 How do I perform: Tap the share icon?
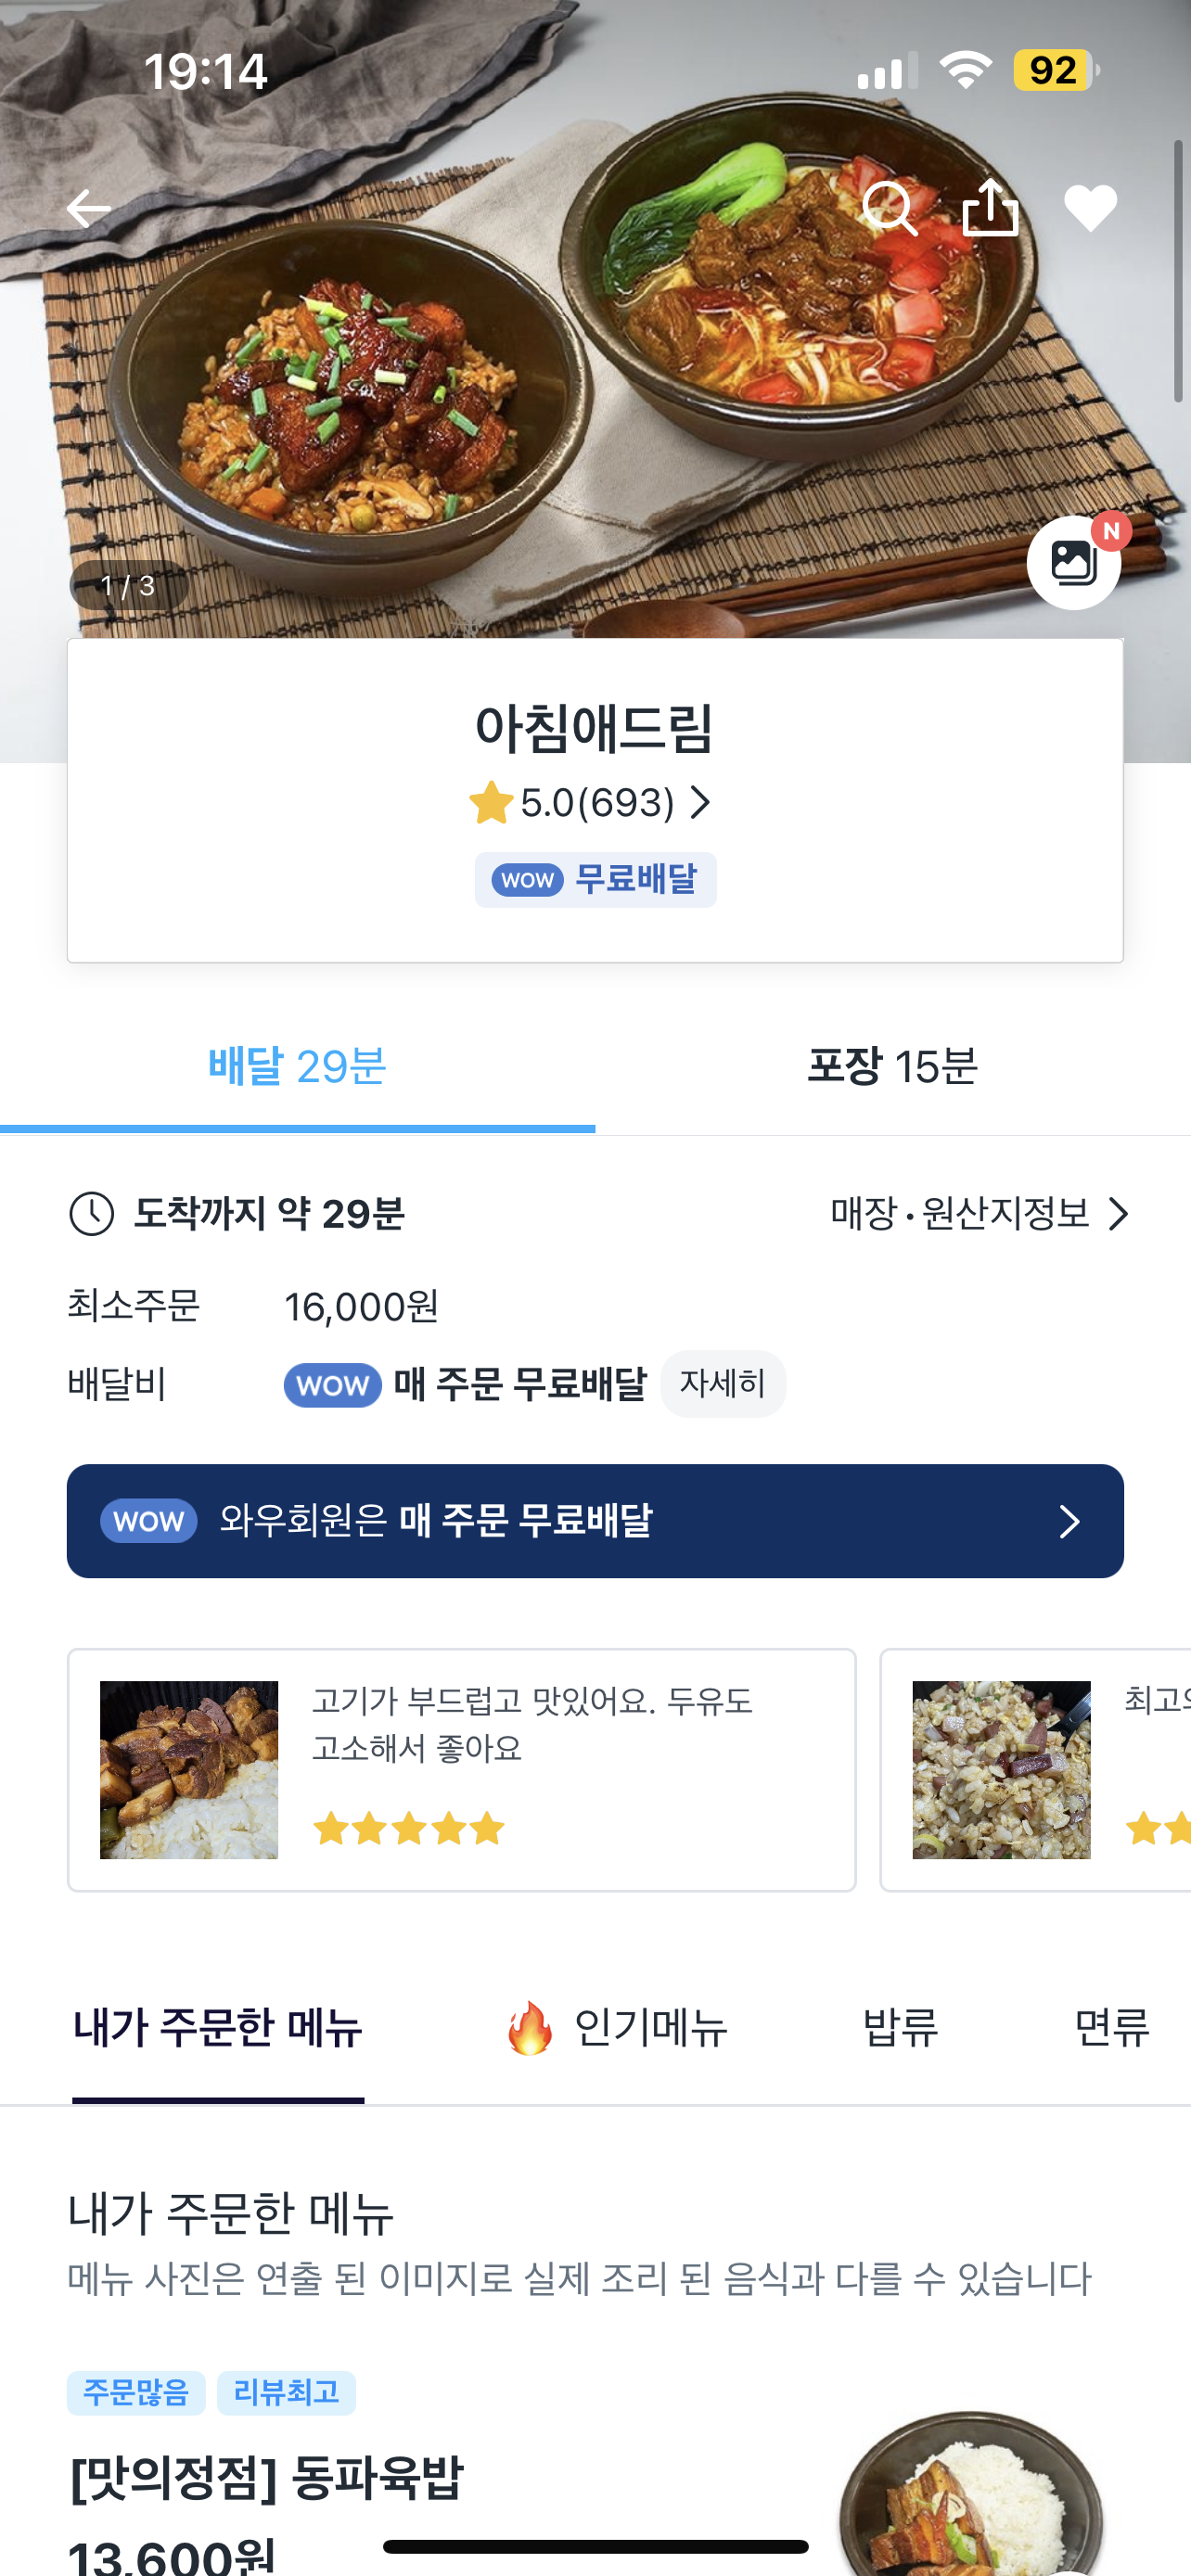point(990,207)
